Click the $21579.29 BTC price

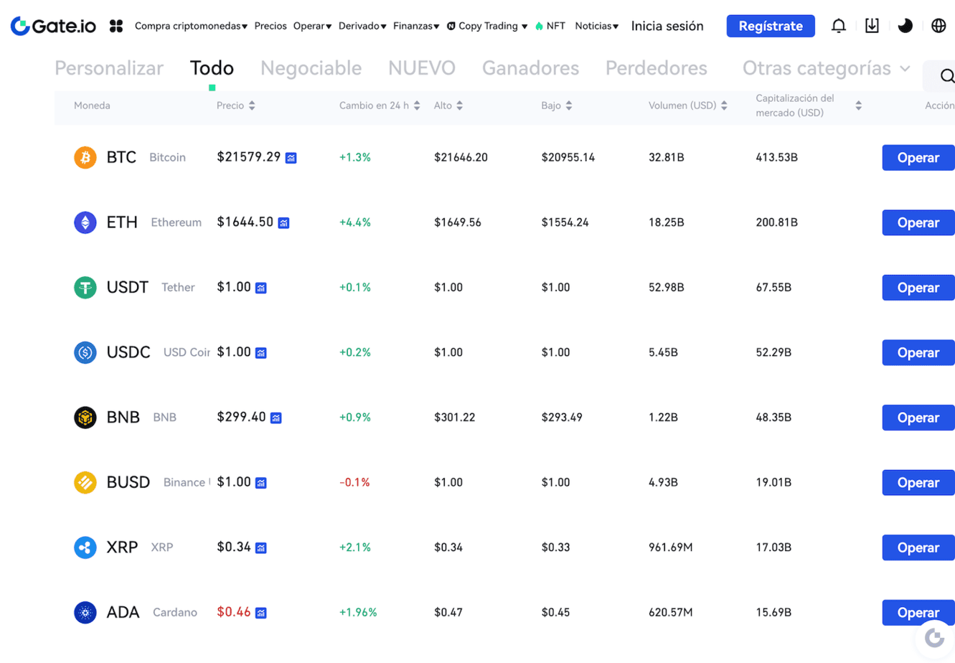pyautogui.click(x=248, y=156)
